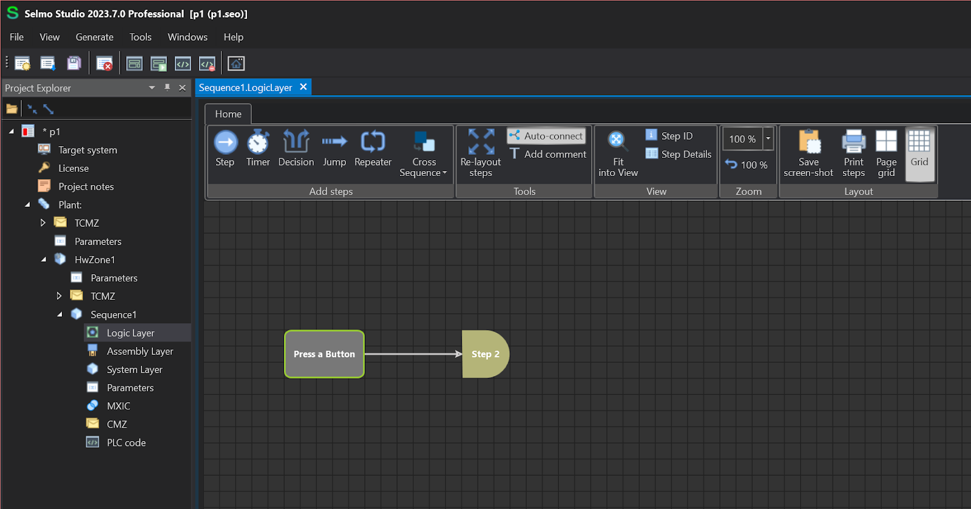The height and width of the screenshot is (509, 971).
Task: Open Project notes
Action: [x=86, y=186]
